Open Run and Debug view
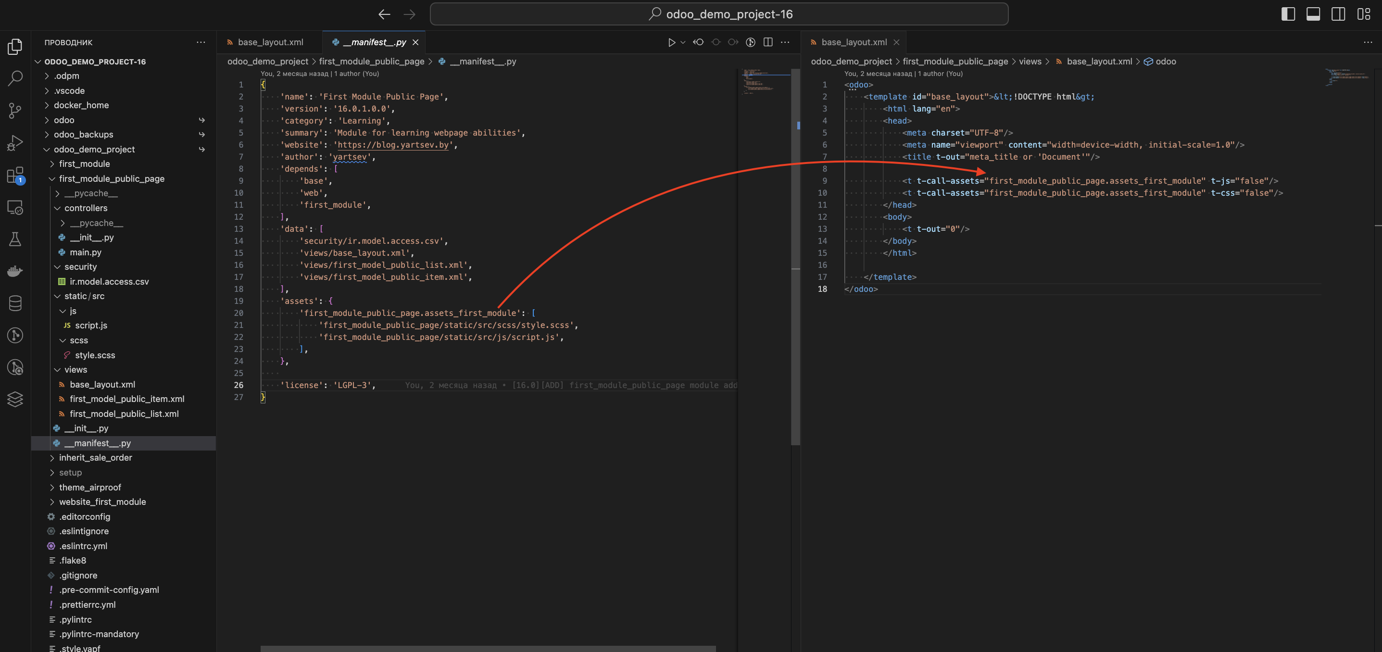This screenshot has width=1382, height=652. [15, 143]
